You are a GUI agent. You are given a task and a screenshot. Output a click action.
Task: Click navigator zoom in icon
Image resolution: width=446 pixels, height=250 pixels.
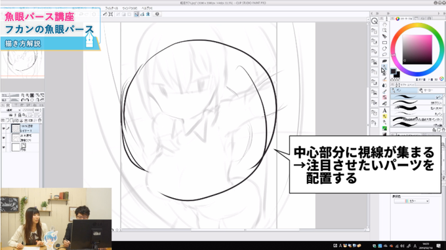pos(28,96)
